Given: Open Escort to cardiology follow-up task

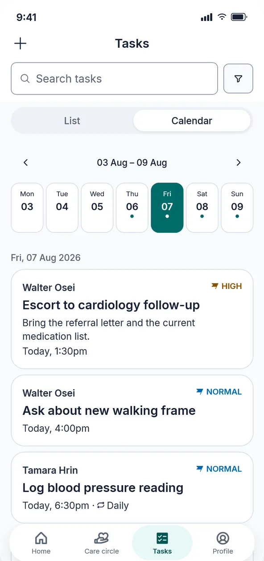Looking at the screenshot, I should point(132,319).
